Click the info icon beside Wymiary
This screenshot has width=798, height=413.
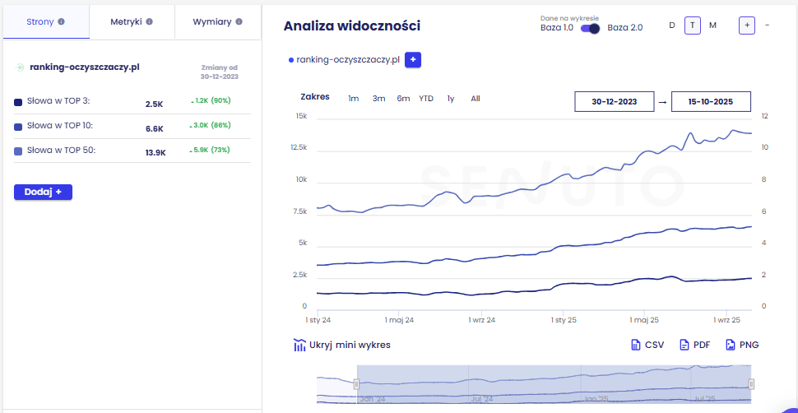[239, 21]
